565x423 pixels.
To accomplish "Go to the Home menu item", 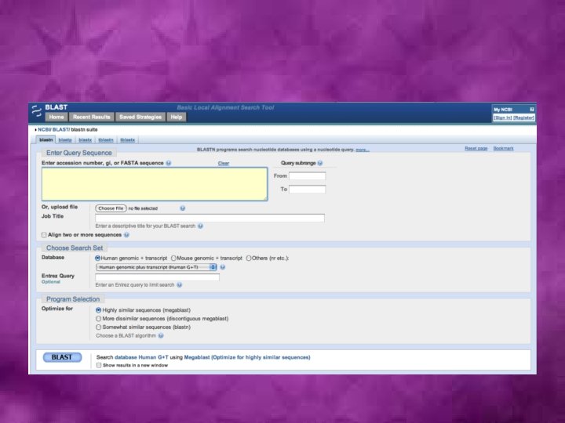I will coord(56,117).
